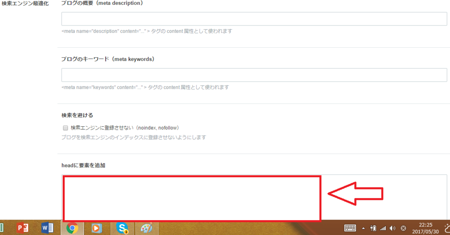Check the battery power tray icon
This screenshot has width=450, height=235.
373,228
